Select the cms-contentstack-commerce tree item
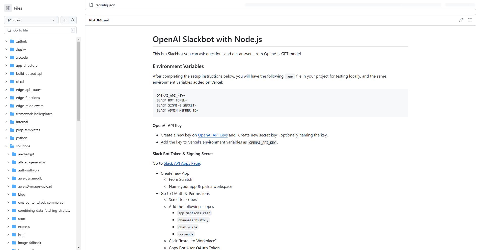Screen dimensions: 480x250 [40, 202]
